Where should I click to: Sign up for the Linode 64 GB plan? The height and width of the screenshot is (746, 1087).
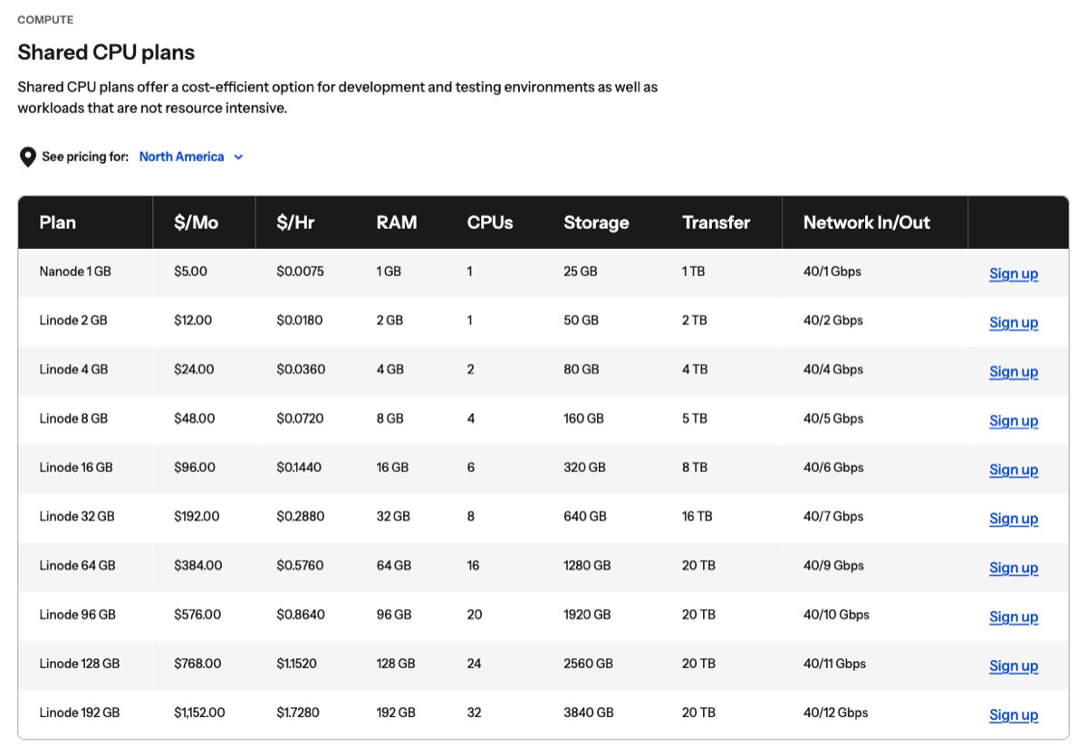coord(1014,567)
